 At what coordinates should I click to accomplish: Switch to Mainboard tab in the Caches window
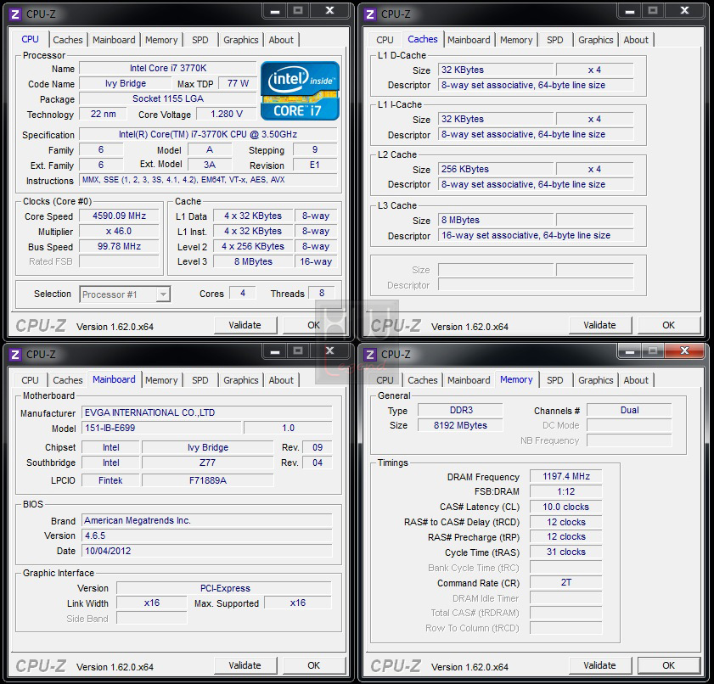469,40
